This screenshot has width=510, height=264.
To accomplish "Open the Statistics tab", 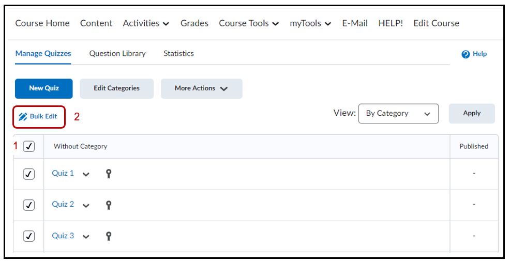I will click(178, 54).
